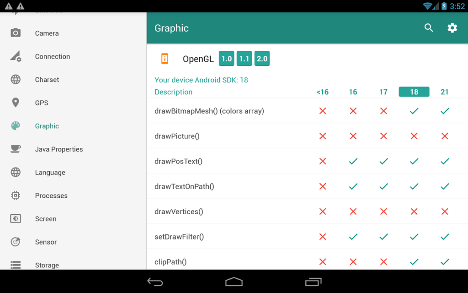Select the setDrawFilter() row label
The width and height of the screenshot is (468, 293).
(179, 237)
